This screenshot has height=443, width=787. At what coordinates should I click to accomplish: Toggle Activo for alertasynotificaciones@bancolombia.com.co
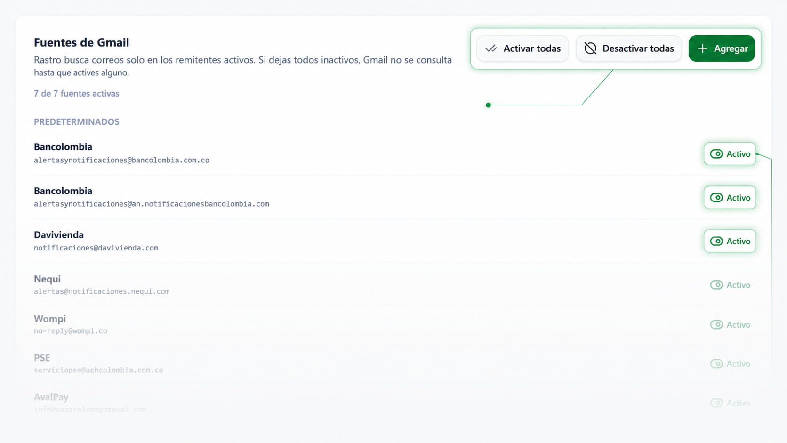730,154
